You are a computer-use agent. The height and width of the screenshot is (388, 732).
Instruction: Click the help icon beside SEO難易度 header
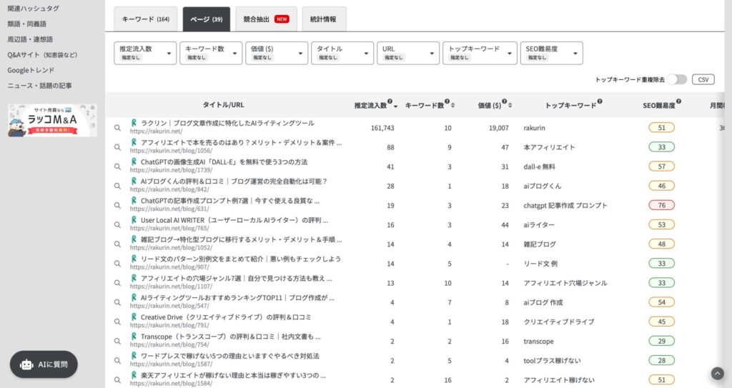678,101
